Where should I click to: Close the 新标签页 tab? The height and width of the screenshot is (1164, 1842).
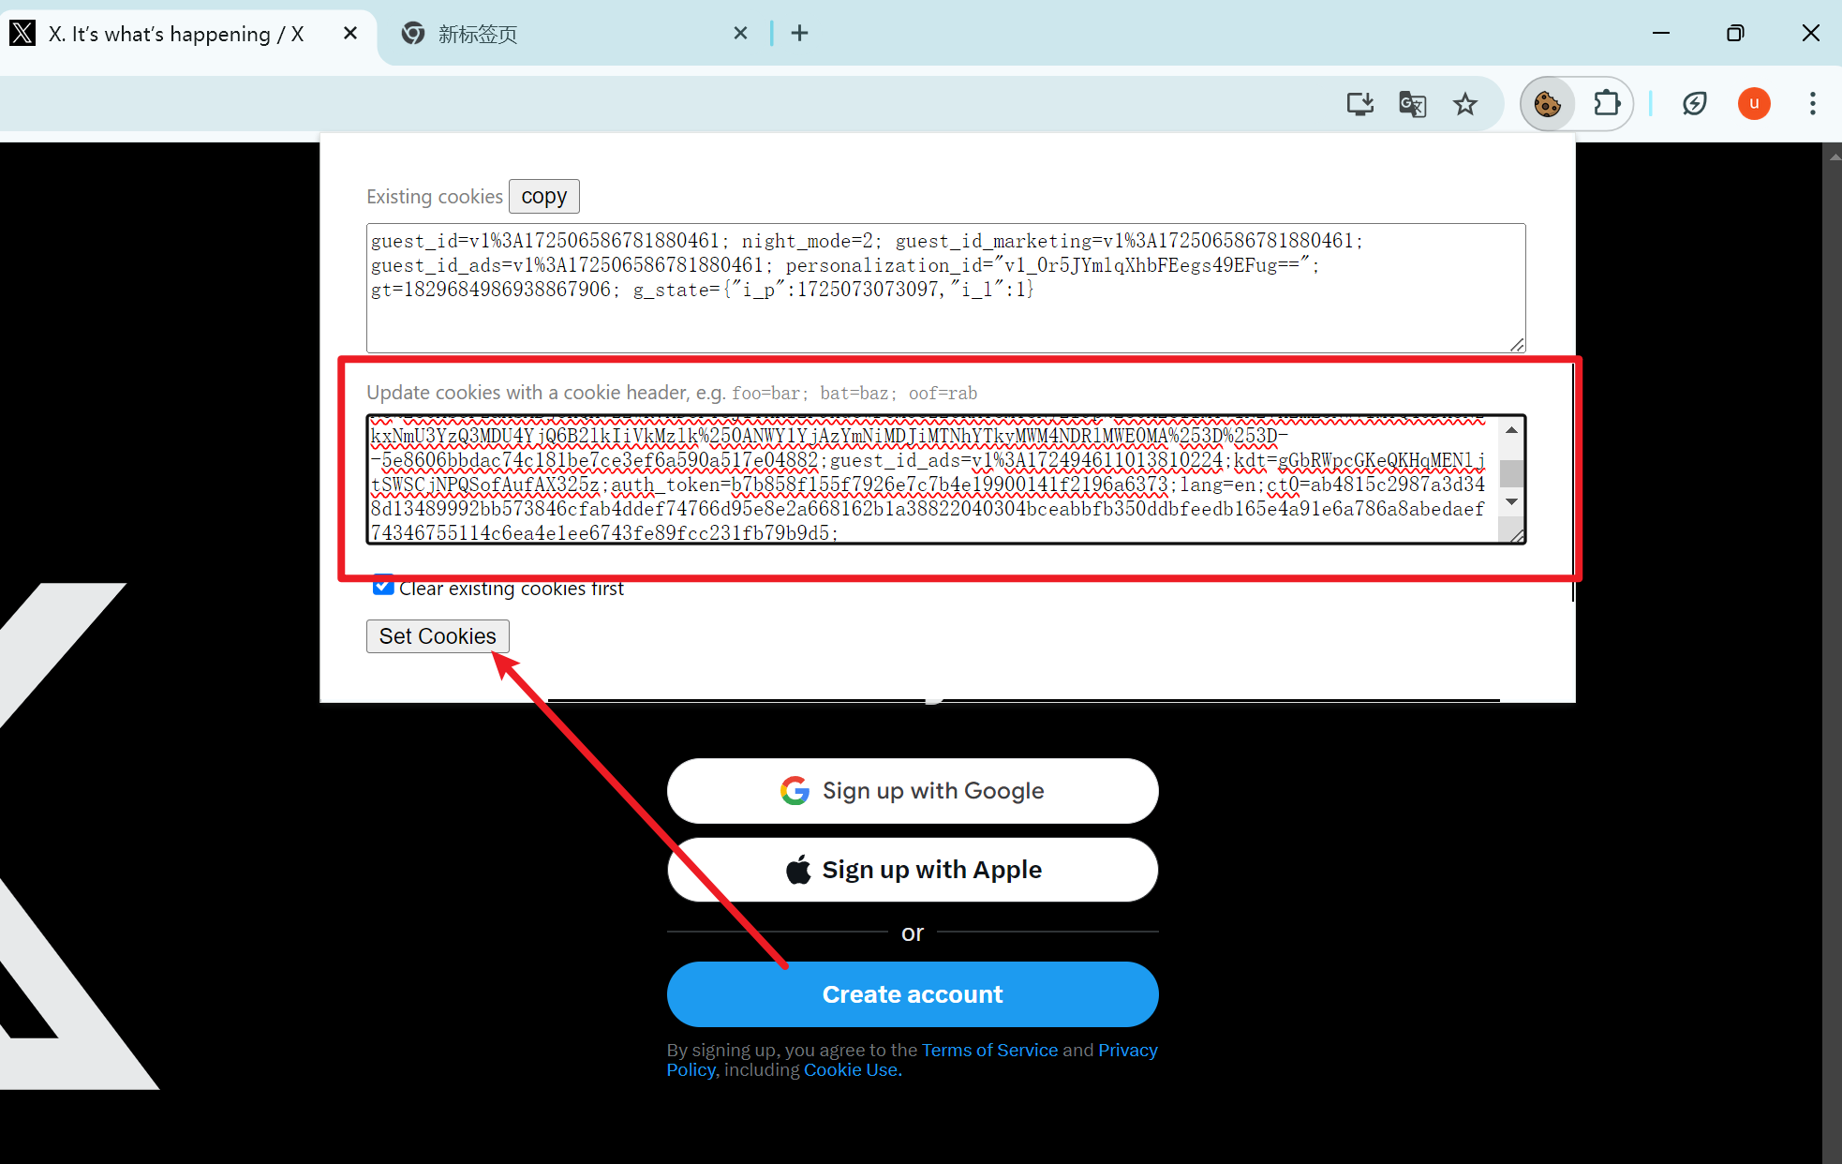(x=740, y=34)
